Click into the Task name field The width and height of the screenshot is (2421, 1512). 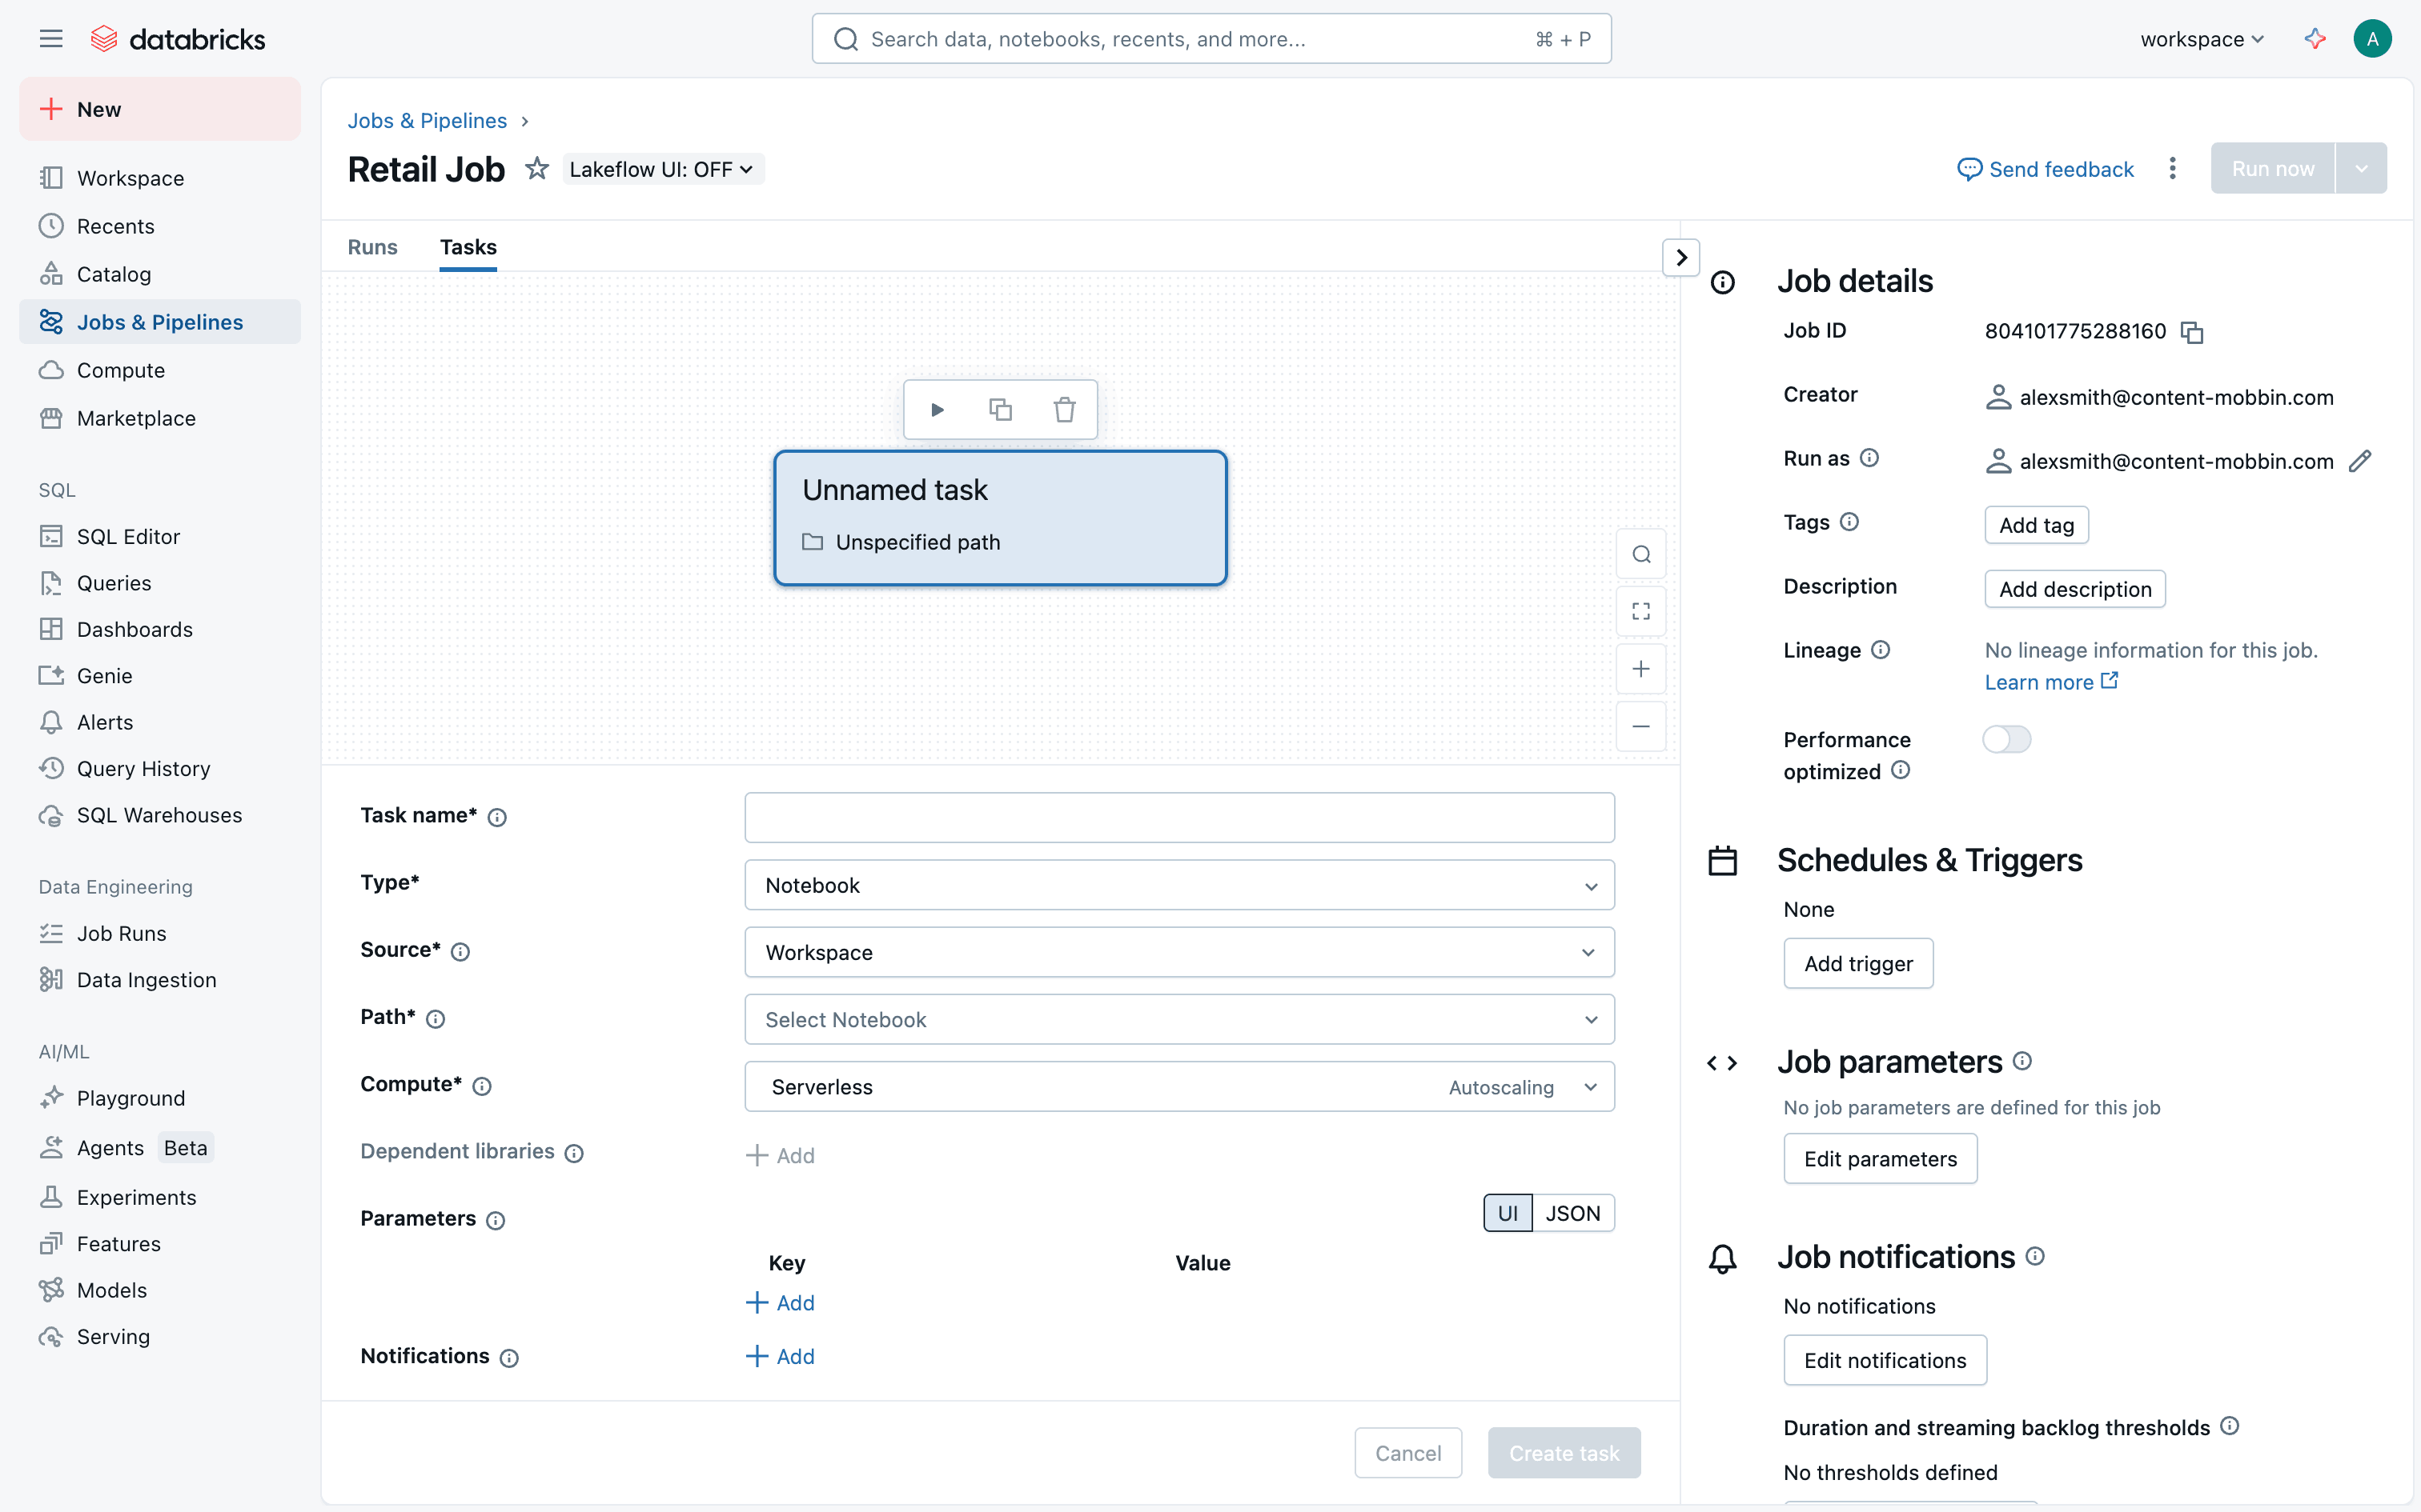(x=1178, y=817)
